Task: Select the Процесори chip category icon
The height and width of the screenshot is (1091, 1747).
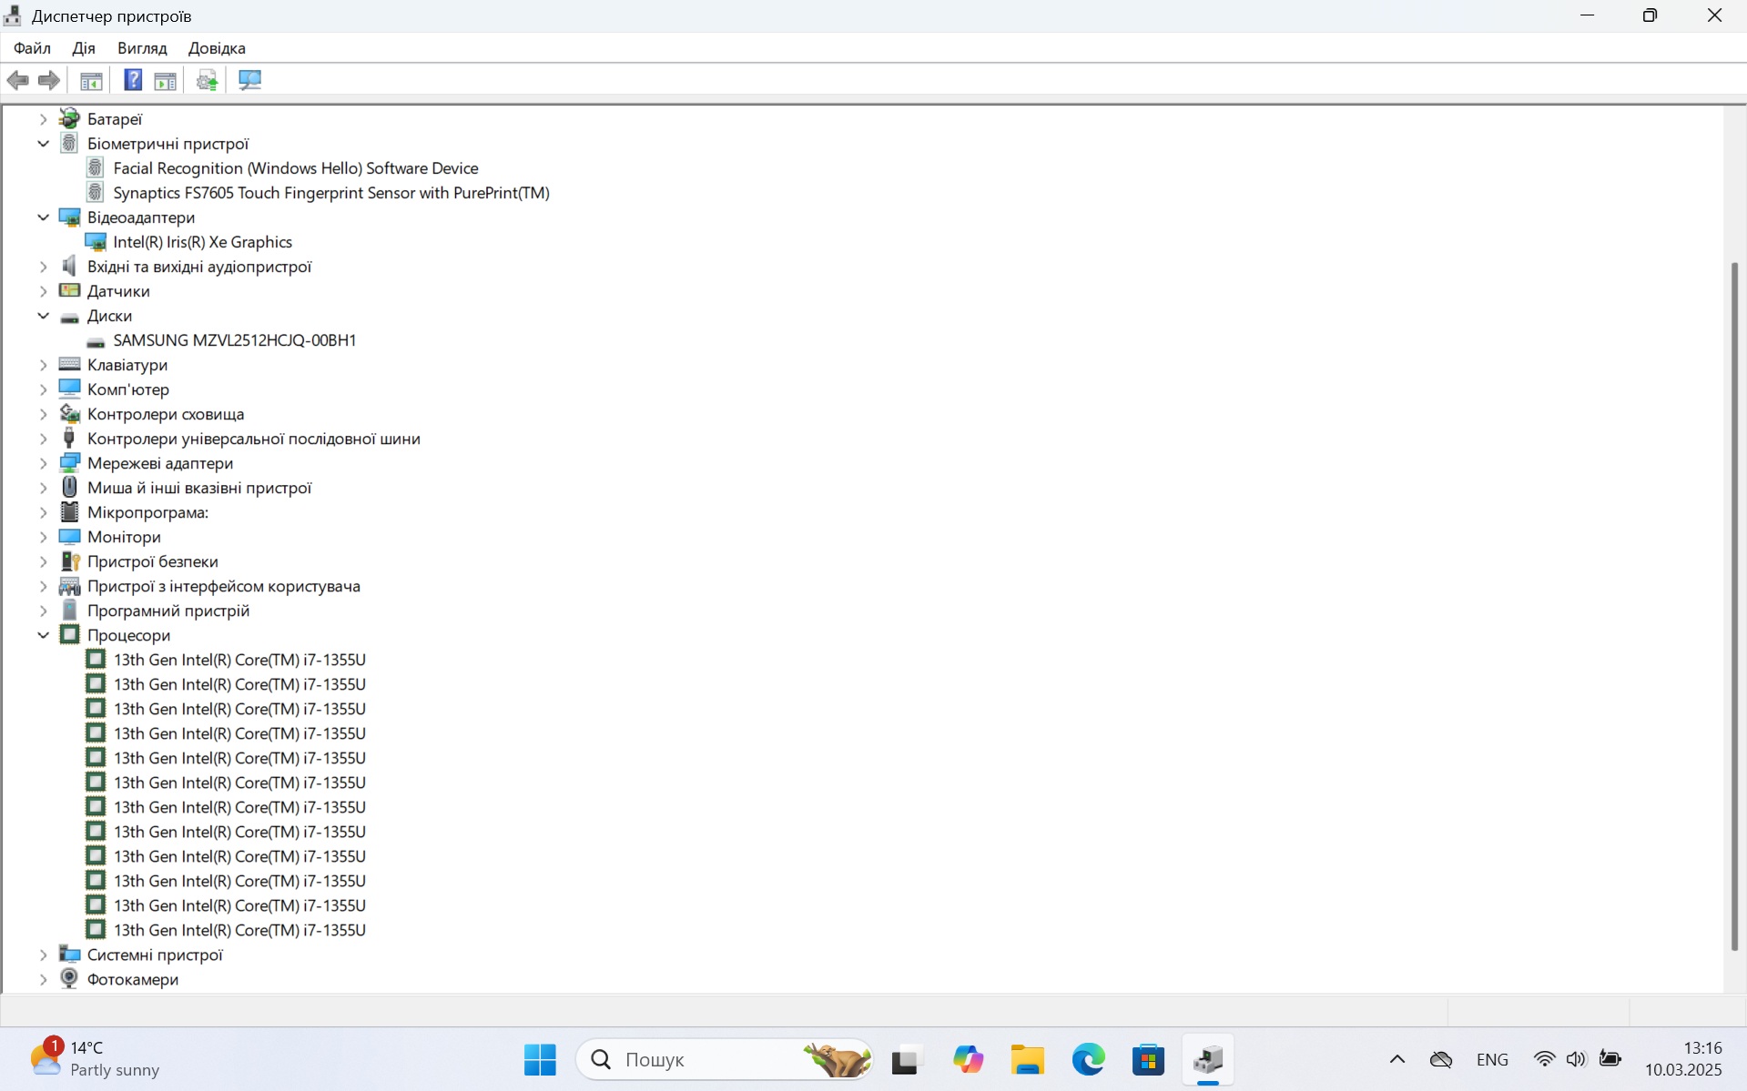Action: tap(69, 634)
